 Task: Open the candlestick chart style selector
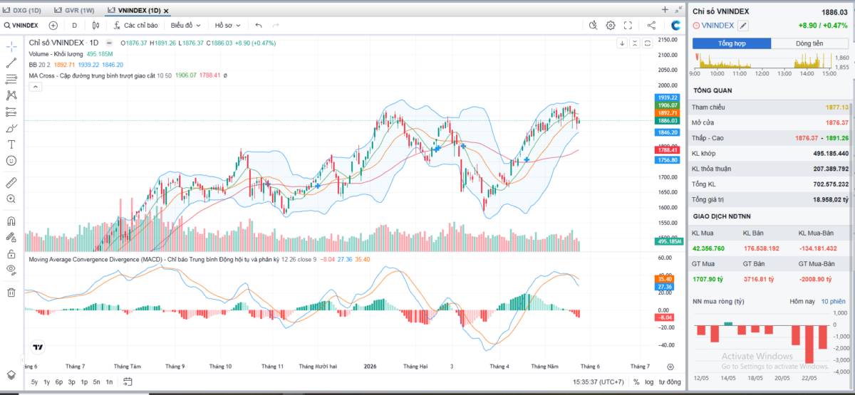click(95, 25)
